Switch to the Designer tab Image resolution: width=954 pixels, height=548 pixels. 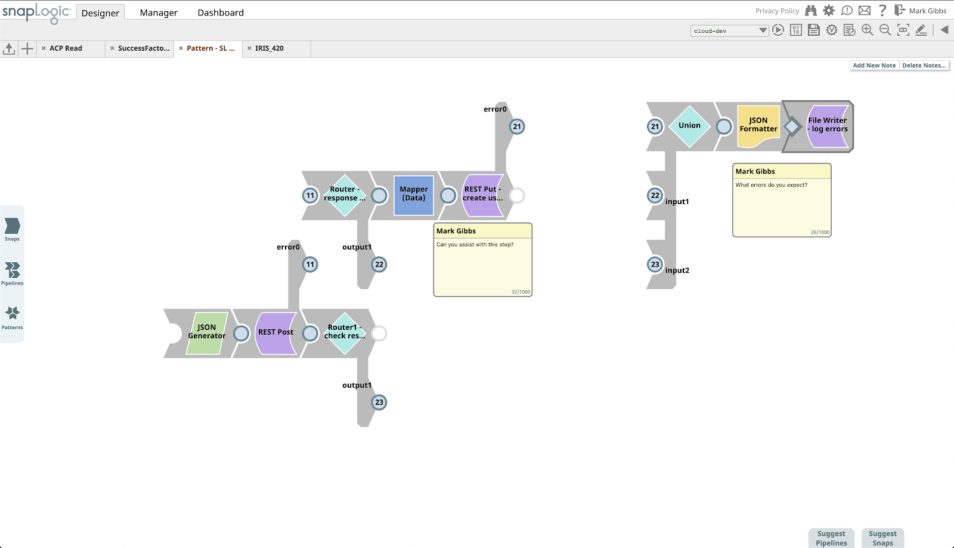[100, 13]
